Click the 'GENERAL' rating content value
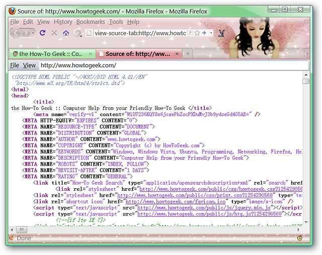The height and width of the screenshot is (255, 322). [117, 177]
